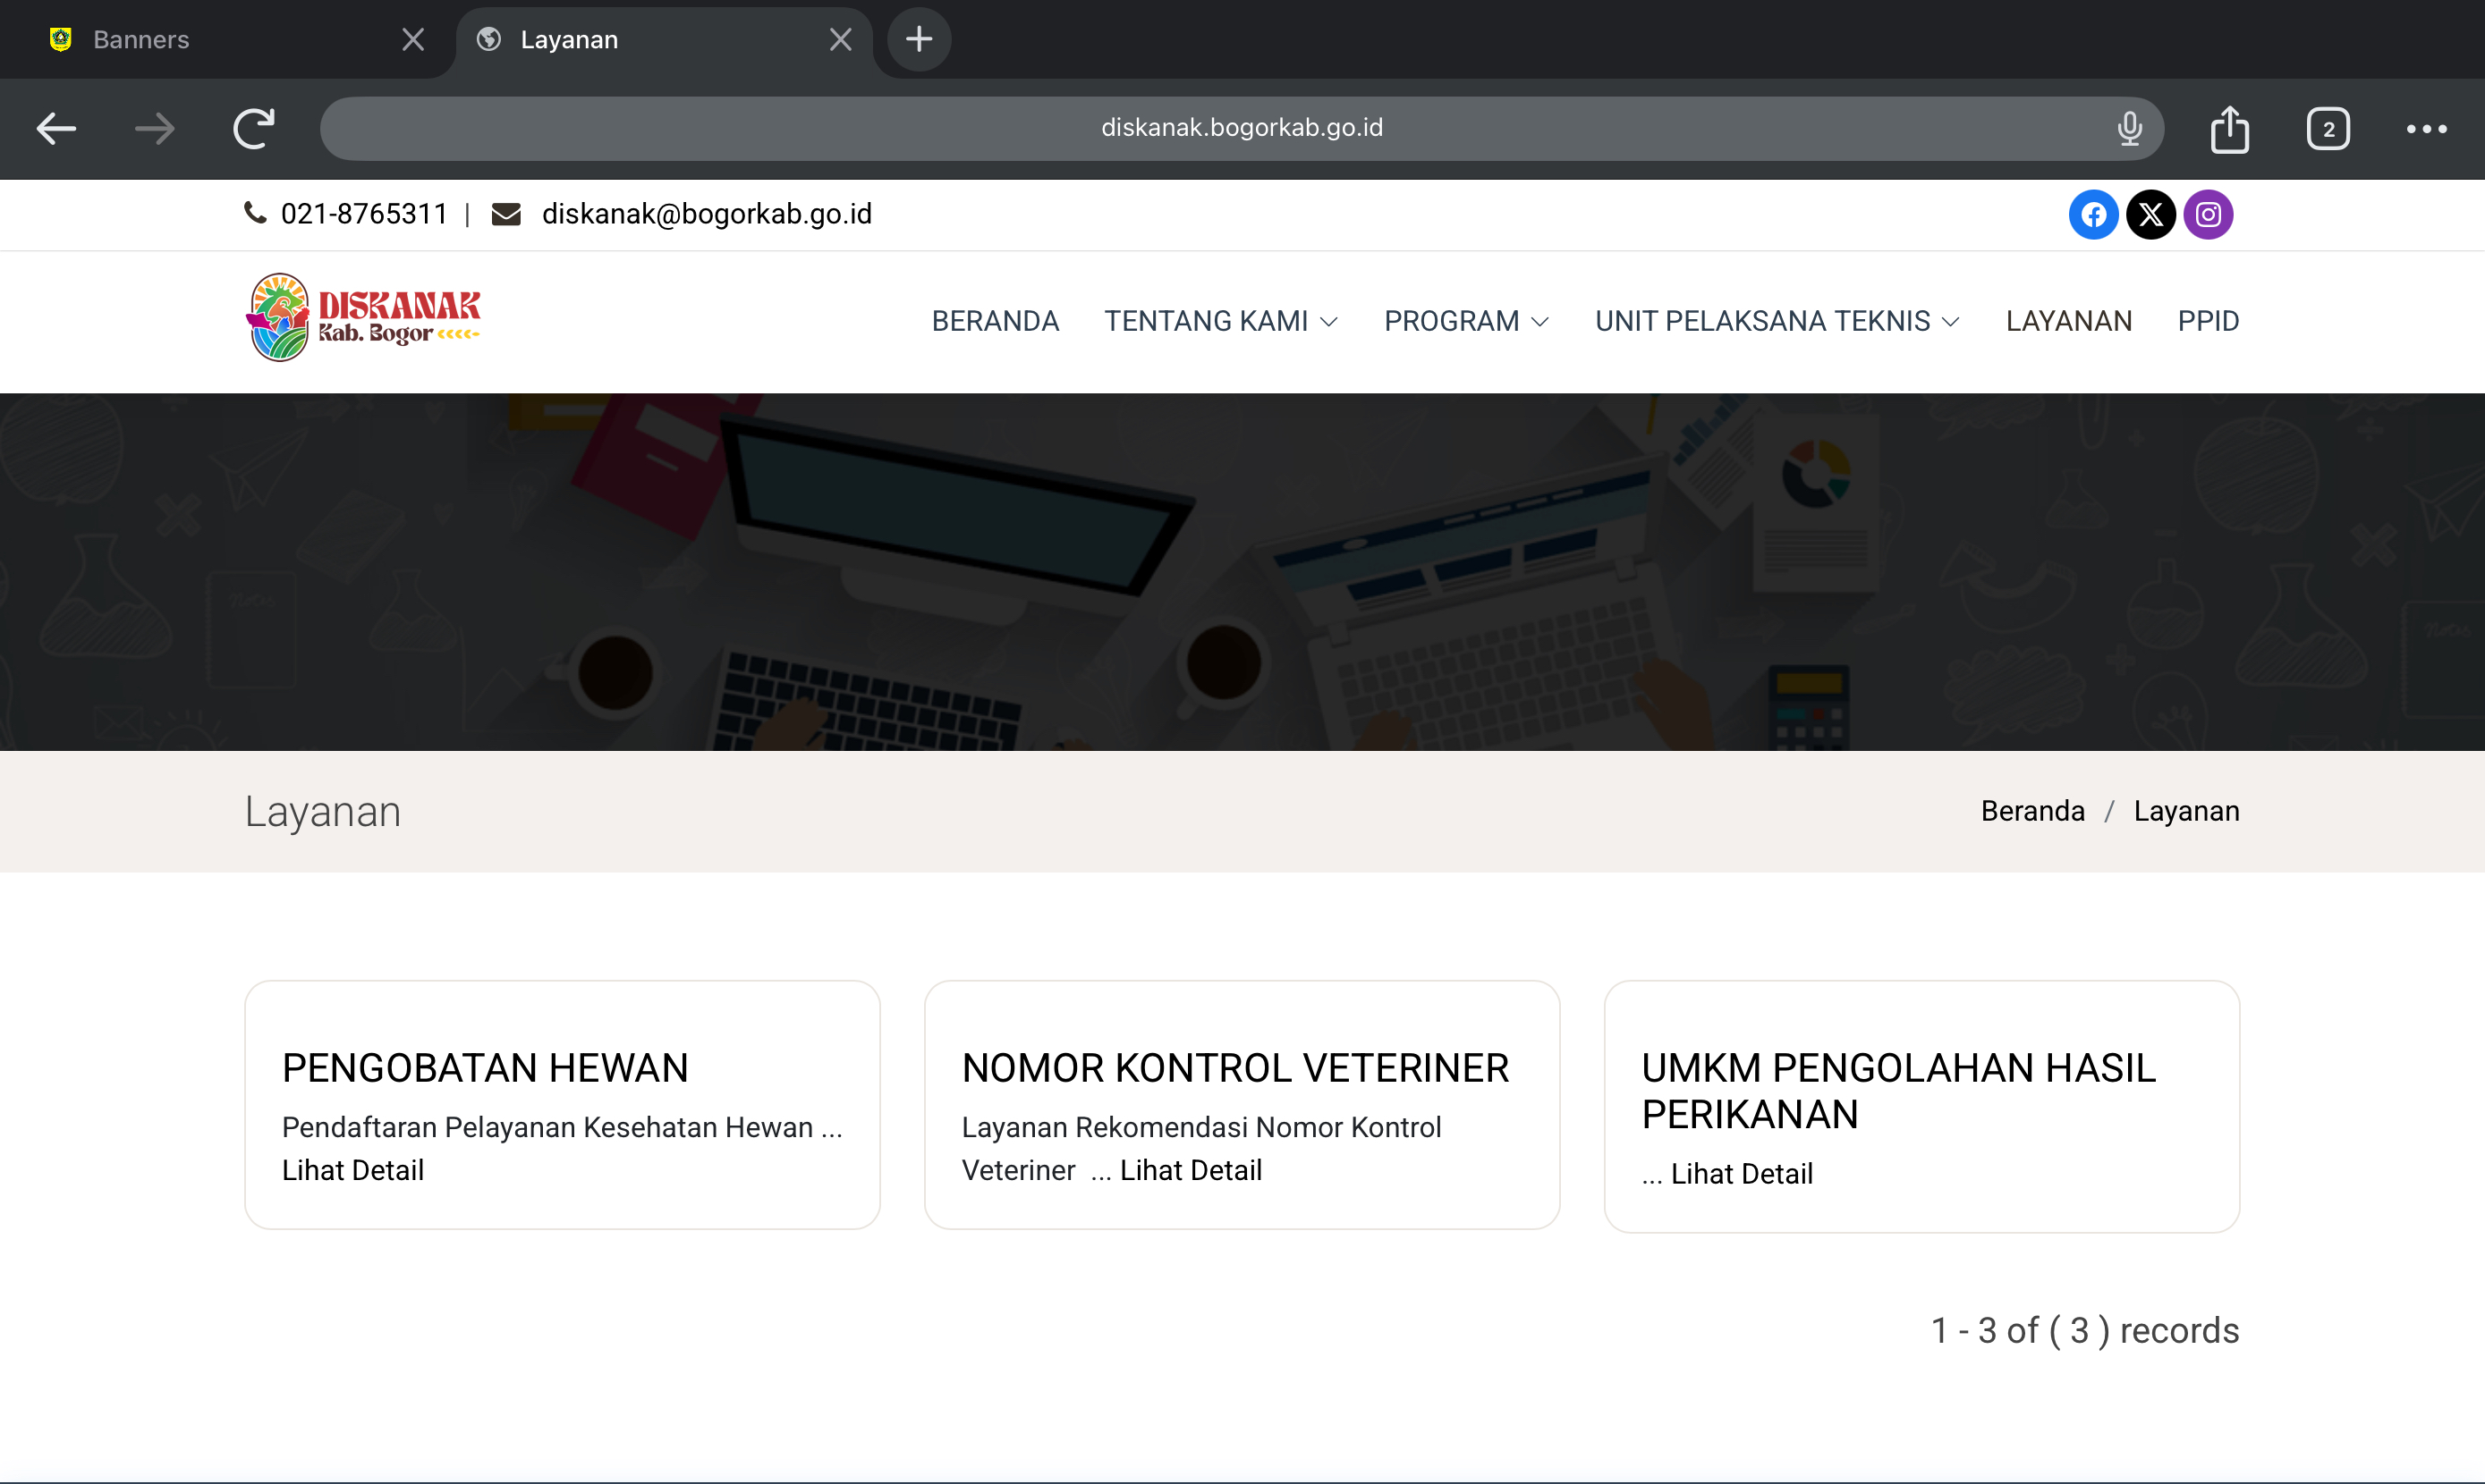Click the UMKM PENGOLAHAN HASIL PERIKANAN title

point(1898,1091)
